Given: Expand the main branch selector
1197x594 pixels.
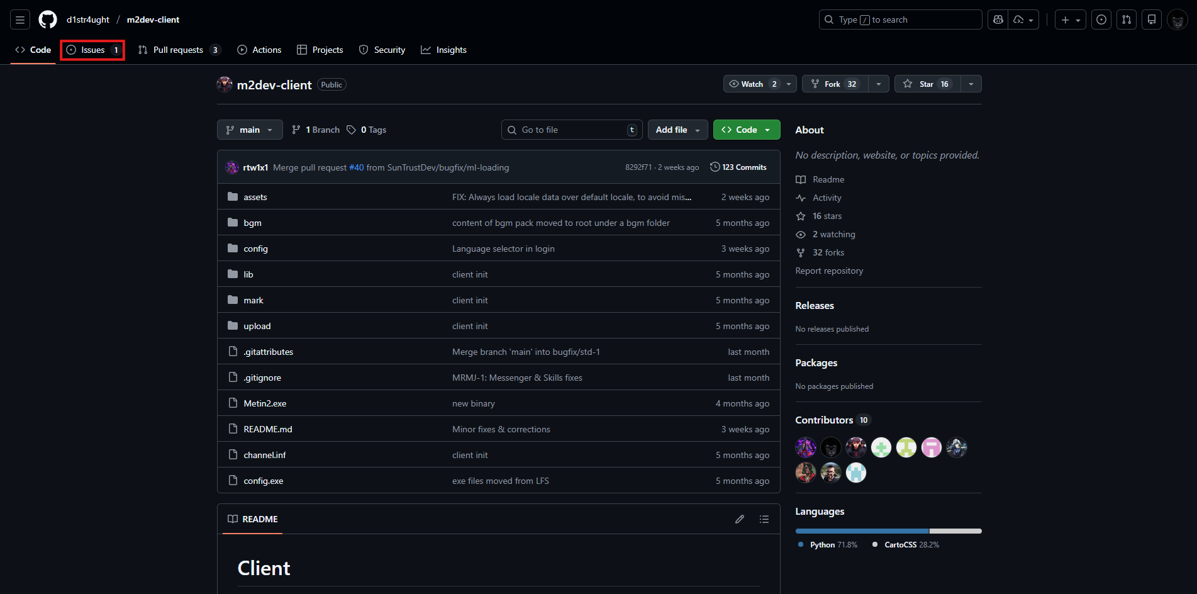Looking at the screenshot, I should coord(250,130).
